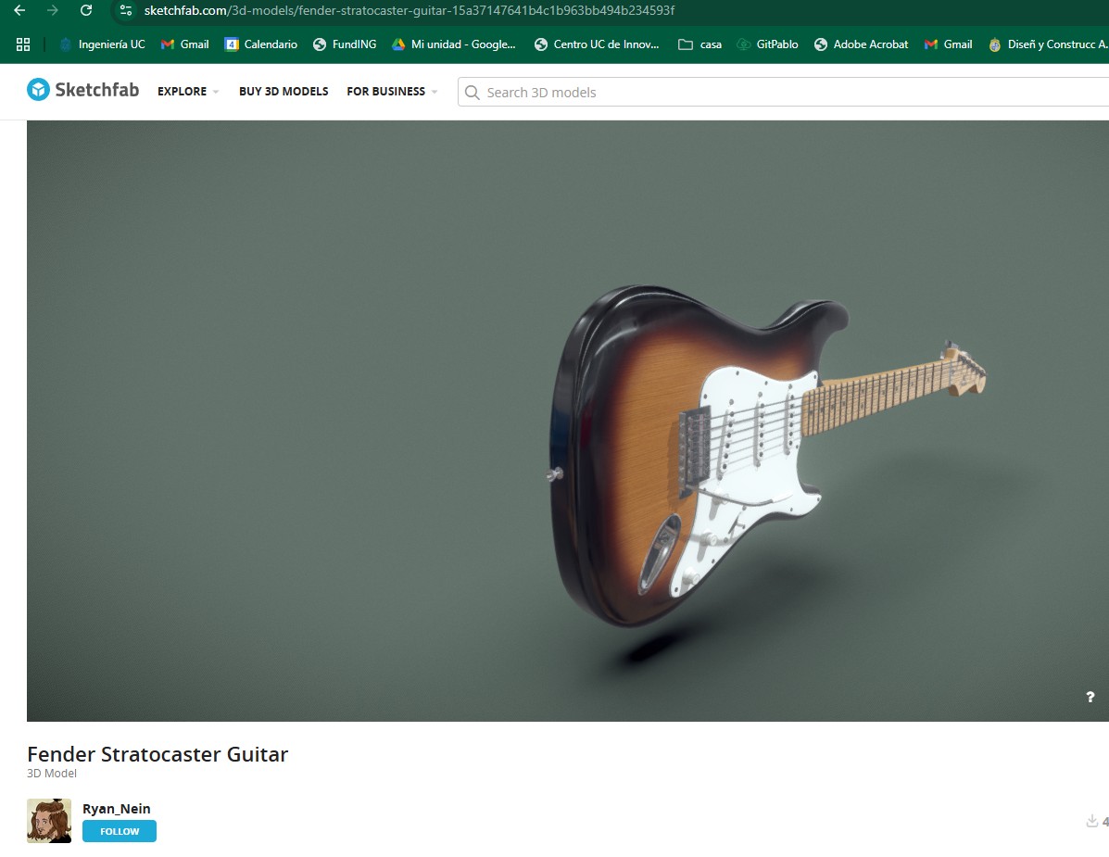Open the Calendario bookmark
This screenshot has height=857, width=1109.
261,44
